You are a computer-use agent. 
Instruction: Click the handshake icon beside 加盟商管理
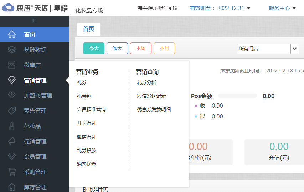[12, 95]
